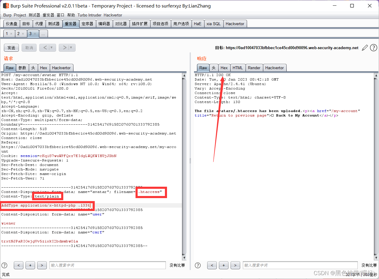This screenshot has height=279, width=379.
Task: Switch to the 测试器 intruder tab
Action: pos(54,24)
